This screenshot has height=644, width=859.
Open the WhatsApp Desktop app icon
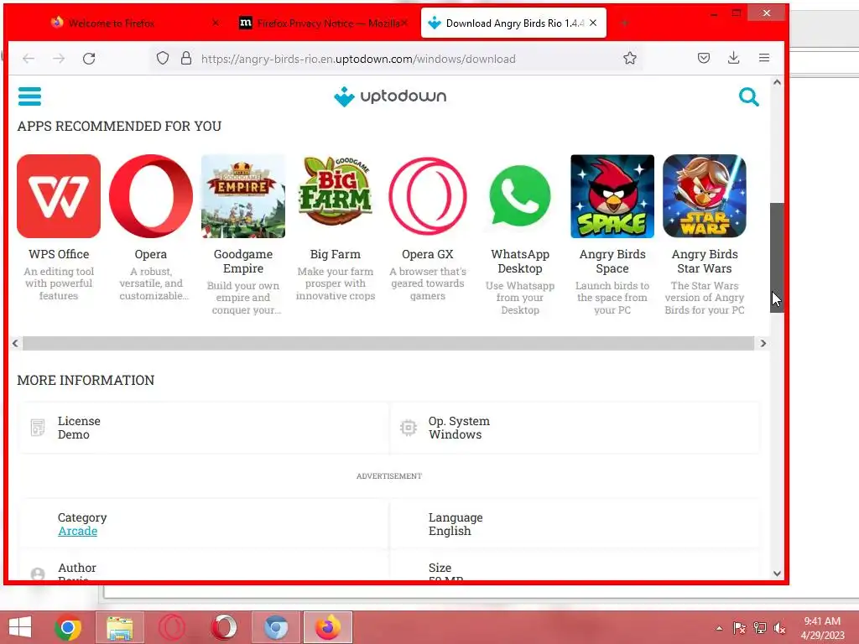tap(520, 196)
